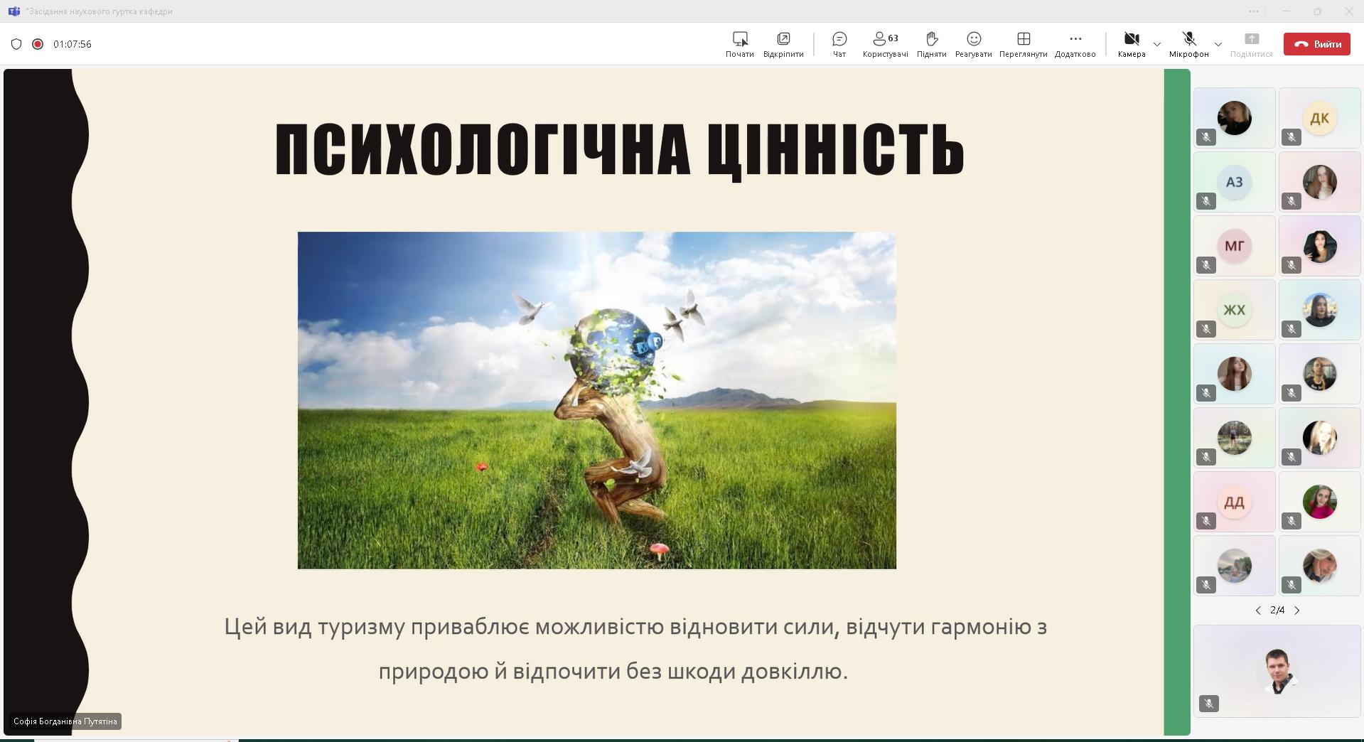1364x742 pixels.
Task: Select the ЖХ participant tile
Action: (1235, 310)
